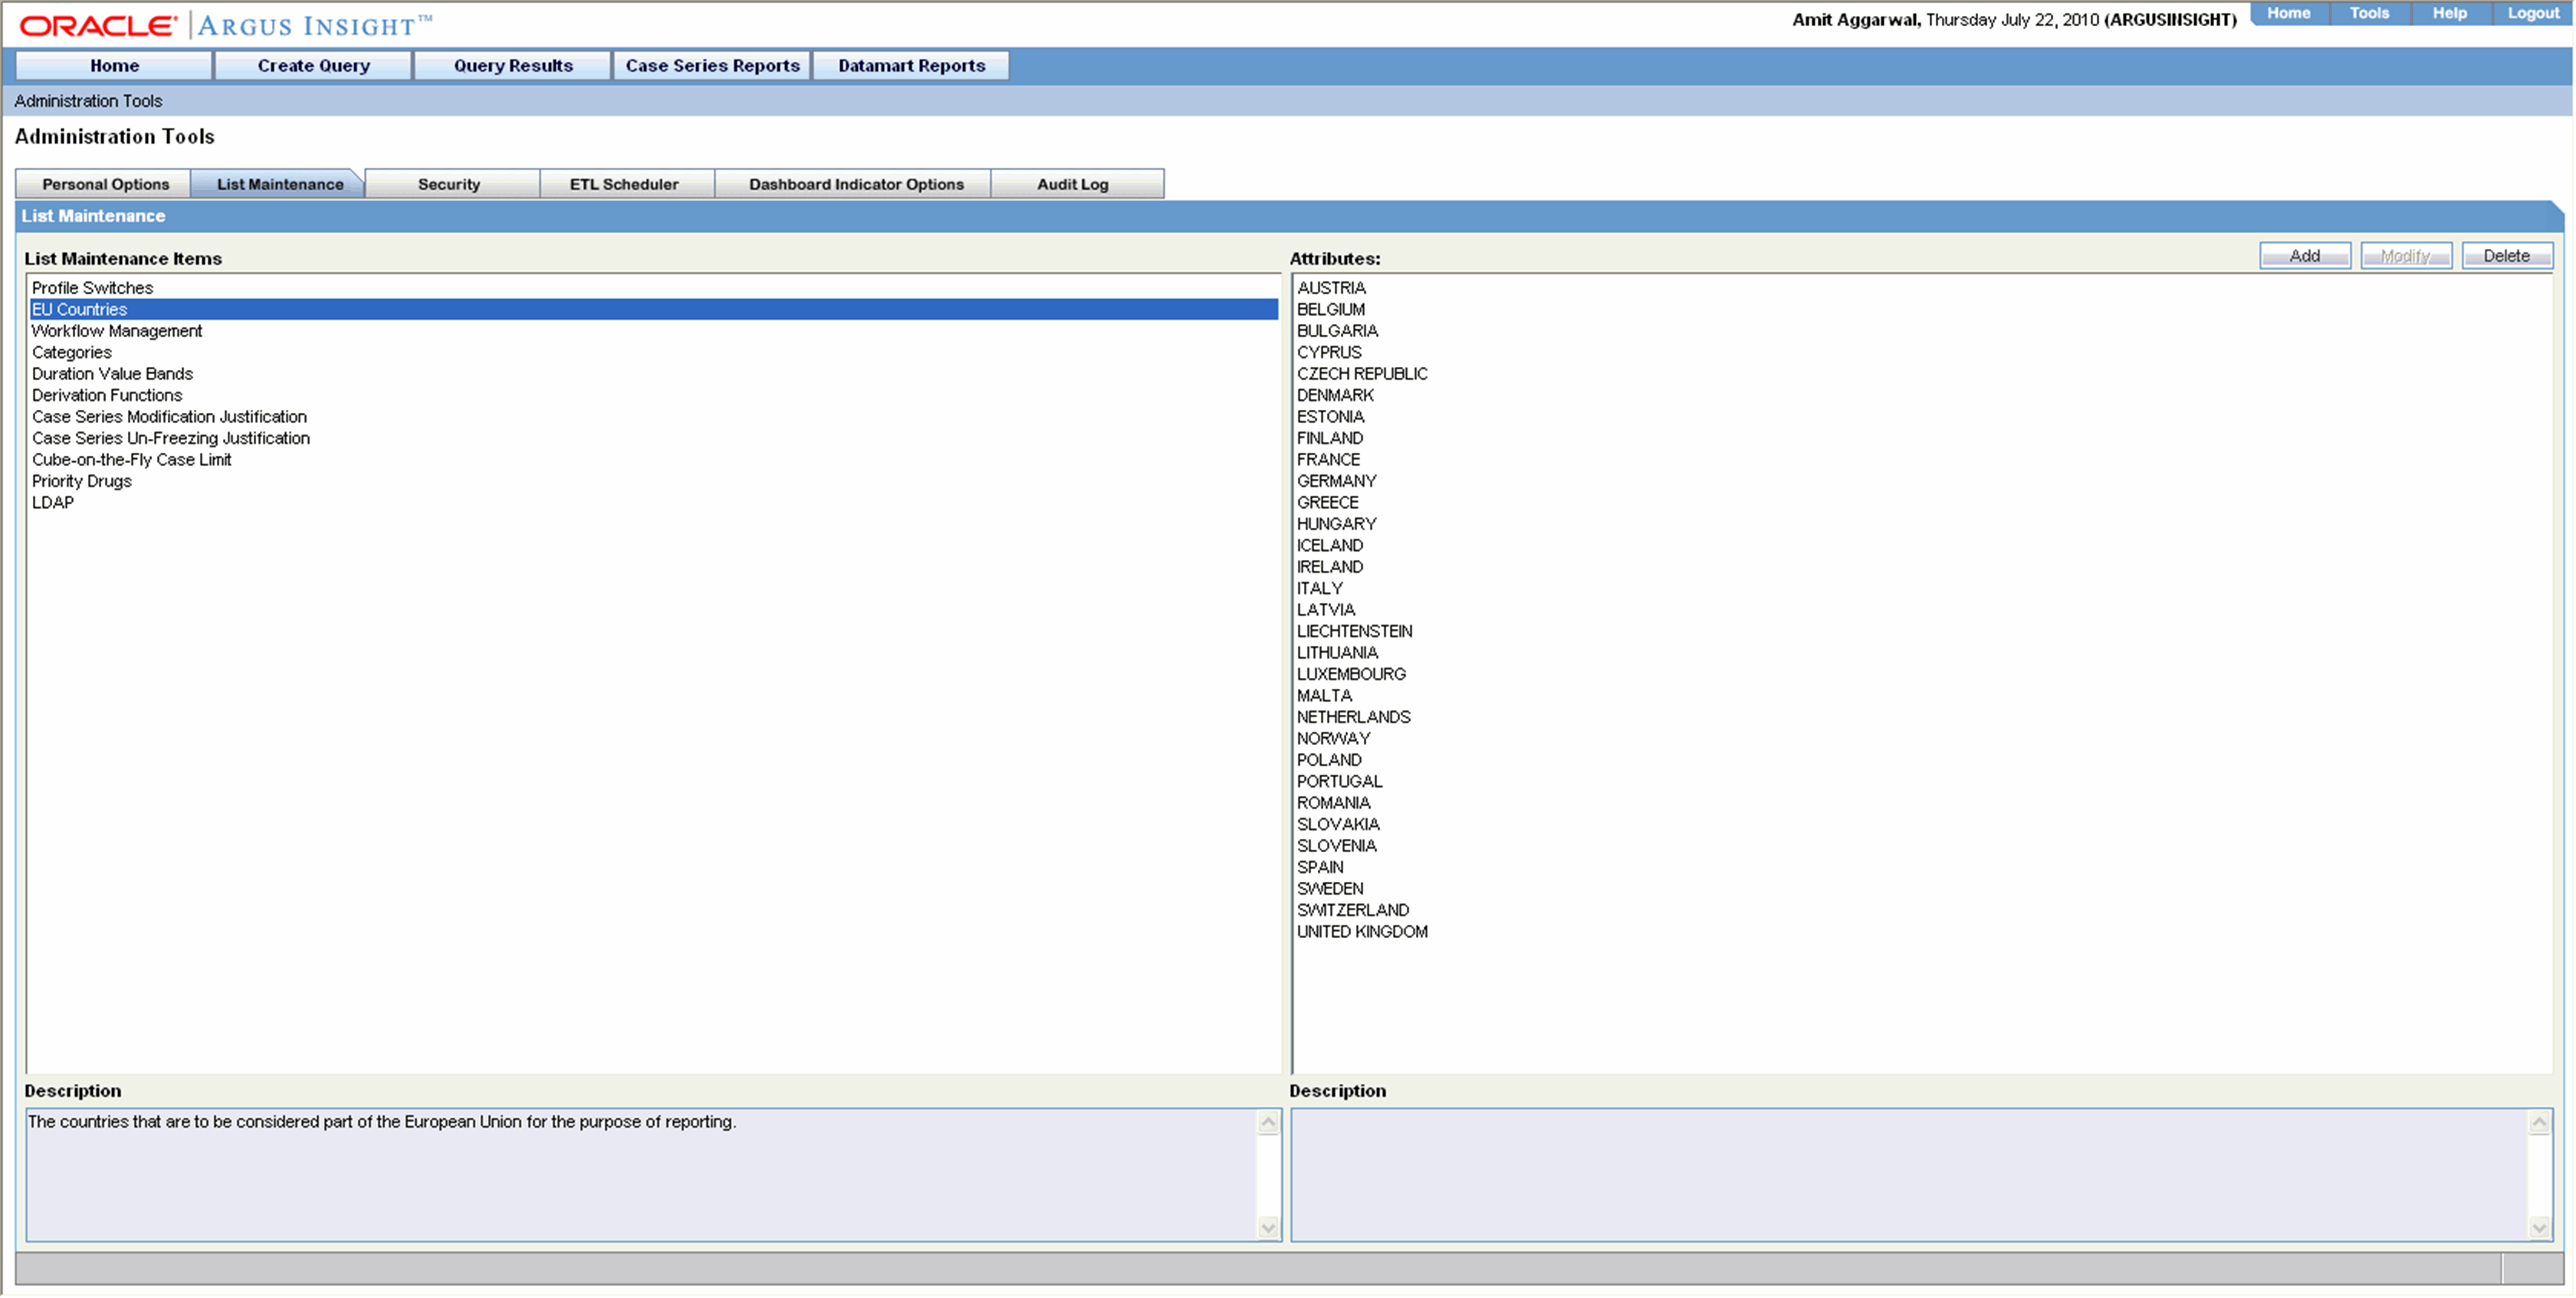The image size is (2576, 1298).
Task: Select Derivation Functions list item
Action: point(107,394)
